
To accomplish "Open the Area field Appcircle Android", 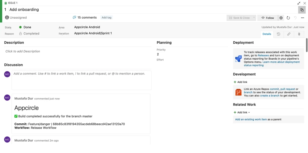I will point(87,27).
